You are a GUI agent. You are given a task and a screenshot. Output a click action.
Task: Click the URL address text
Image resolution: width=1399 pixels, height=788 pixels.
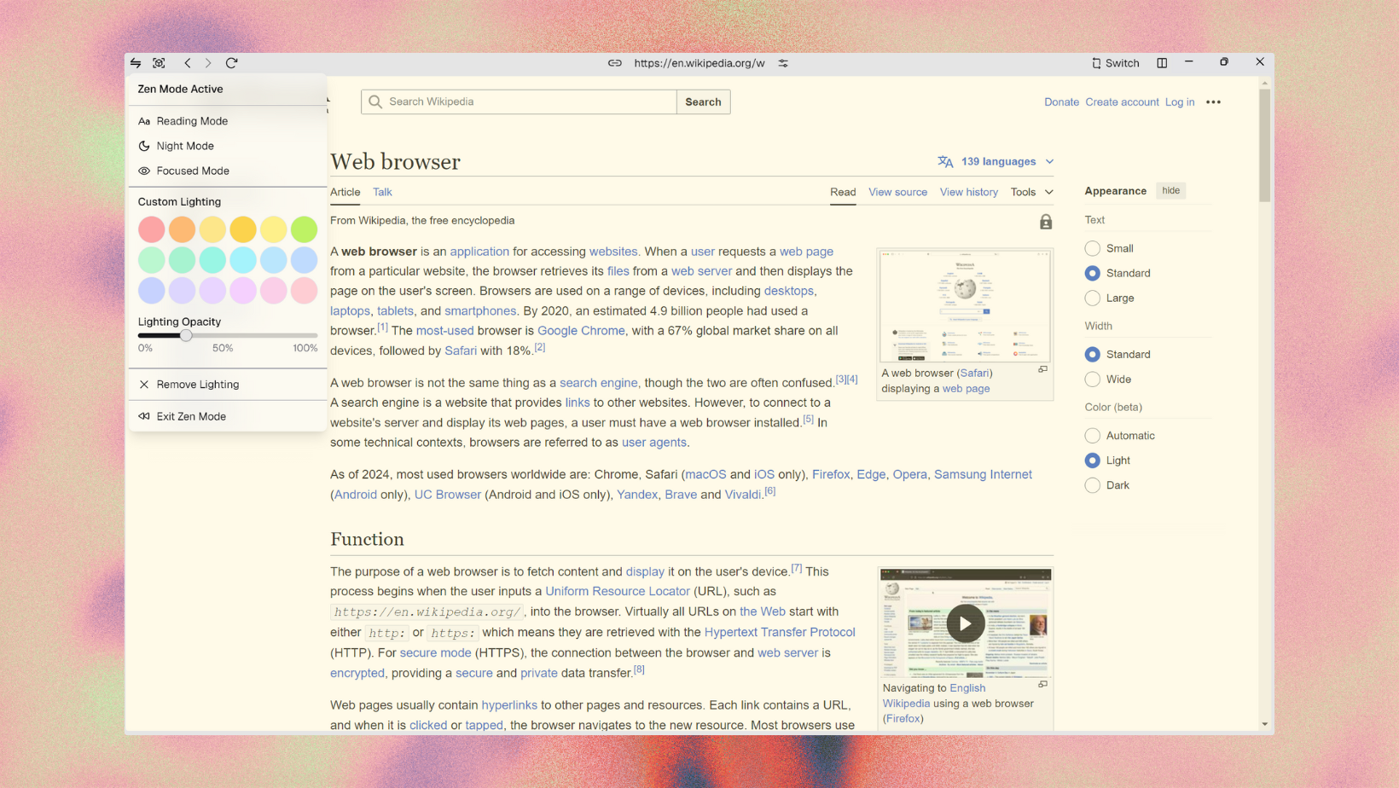(699, 63)
